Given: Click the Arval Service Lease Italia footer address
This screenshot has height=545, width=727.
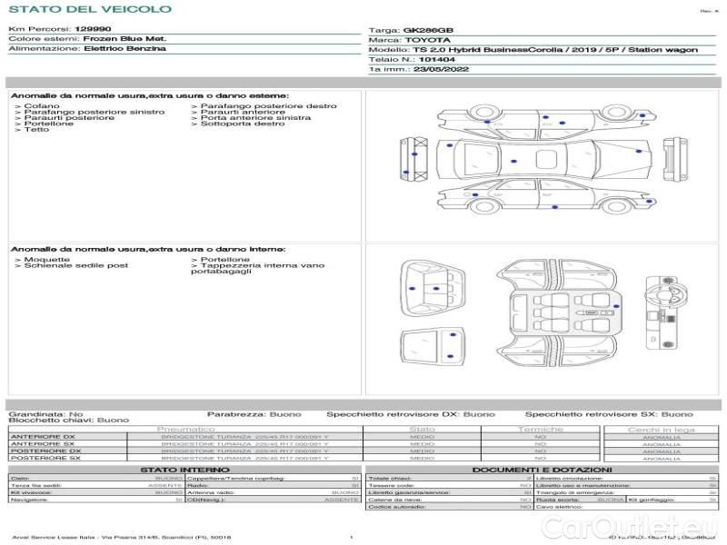Looking at the screenshot, I should click(x=122, y=538).
